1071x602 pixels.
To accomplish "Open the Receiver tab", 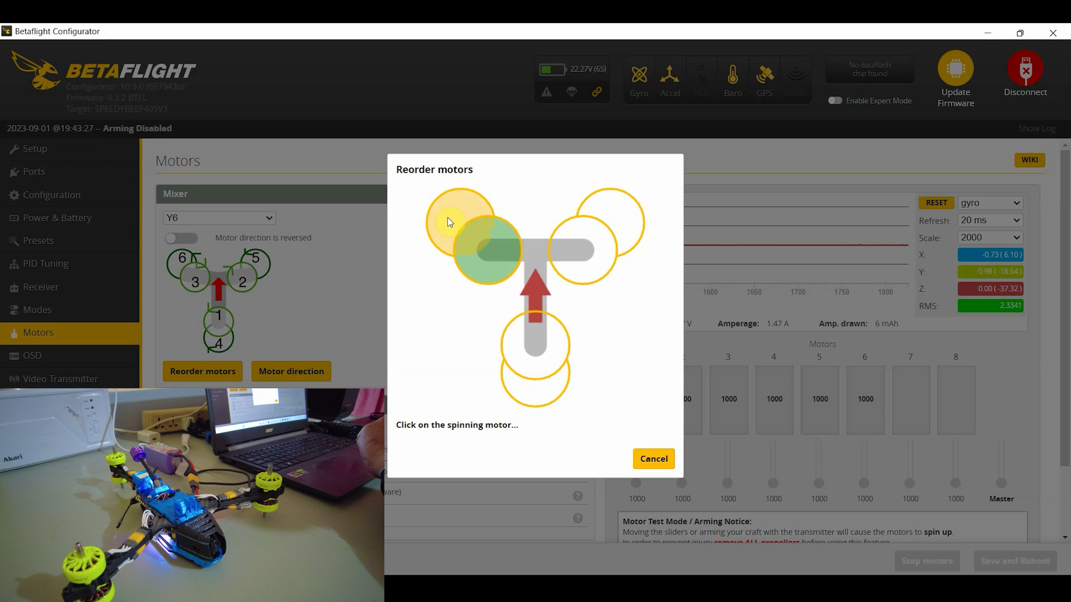I will 70,287.
